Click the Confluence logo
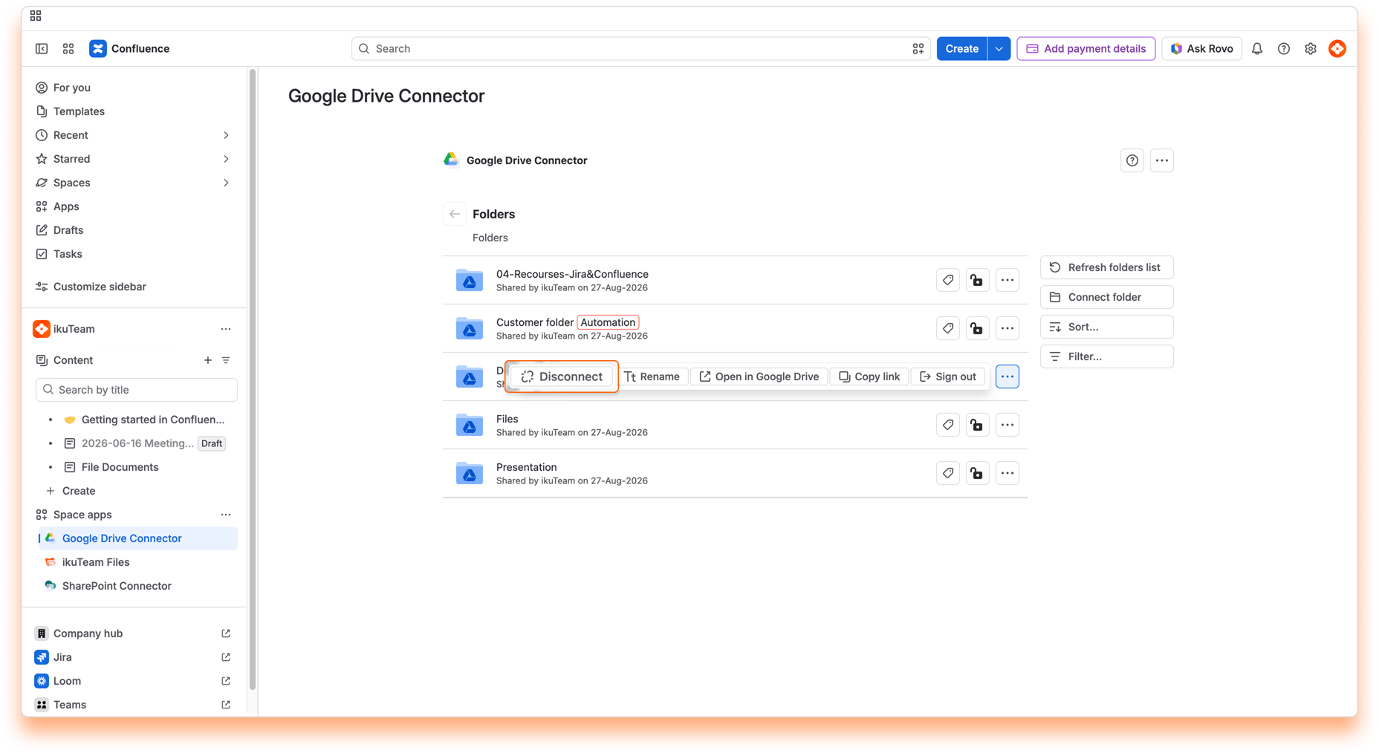This screenshot has height=753, width=1379. pos(129,48)
